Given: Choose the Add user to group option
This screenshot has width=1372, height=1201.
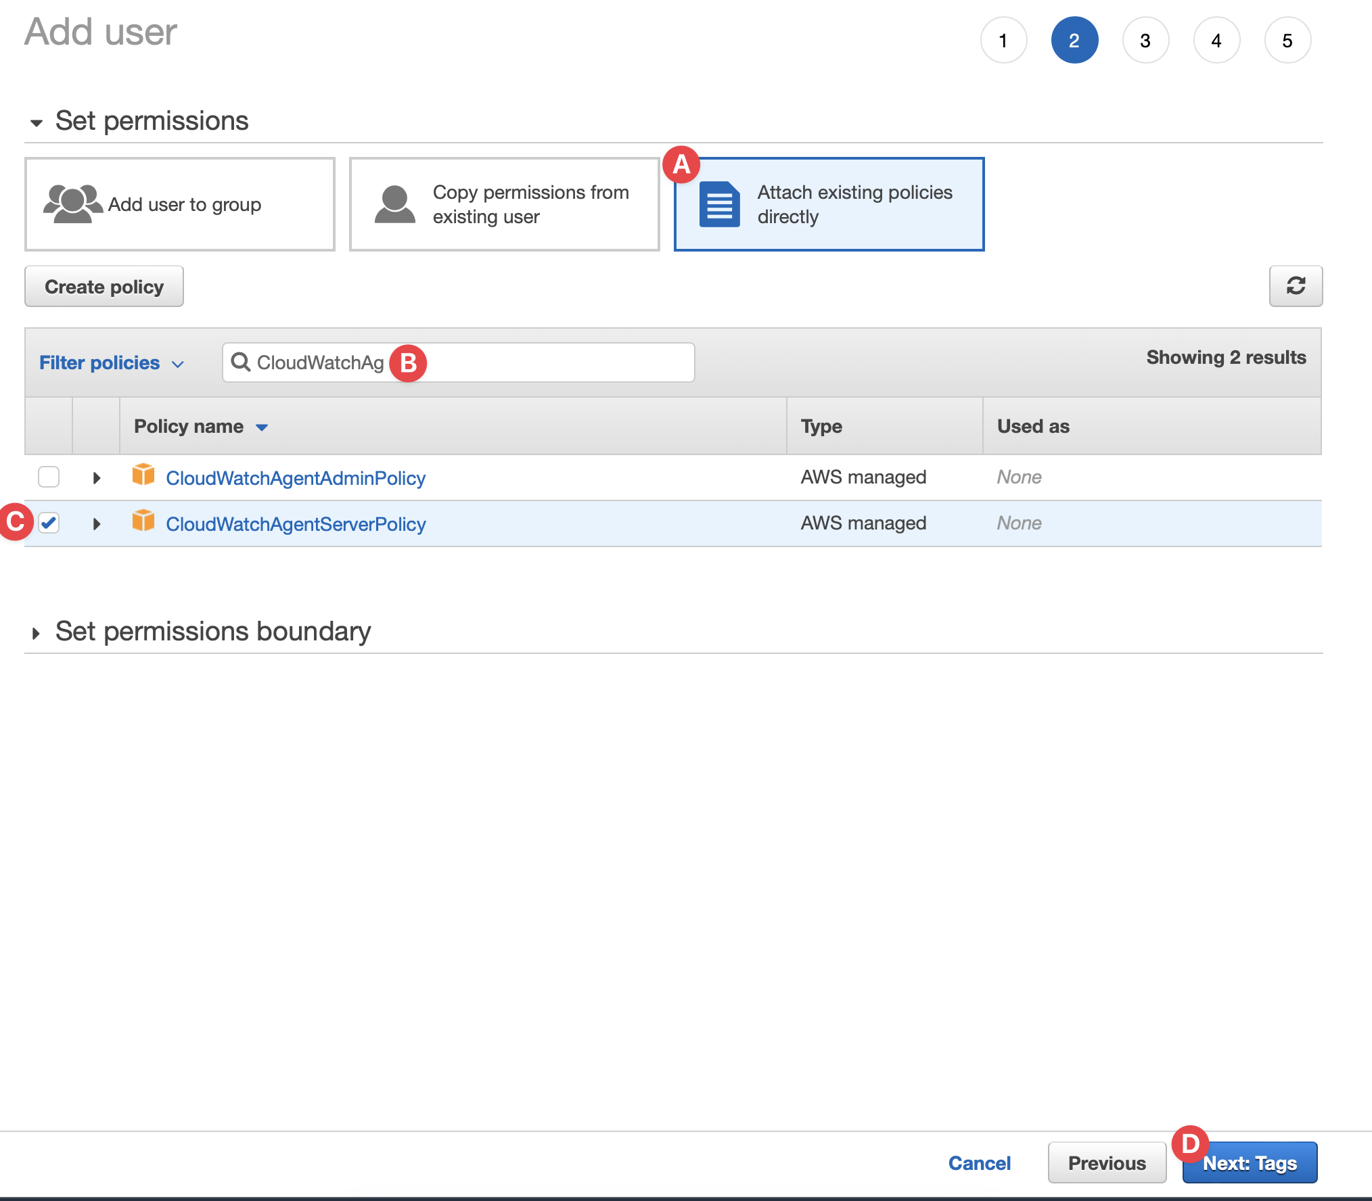Looking at the screenshot, I should (x=180, y=204).
